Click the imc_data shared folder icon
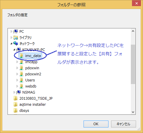The image size is (143, 133). (x=21, y=56)
